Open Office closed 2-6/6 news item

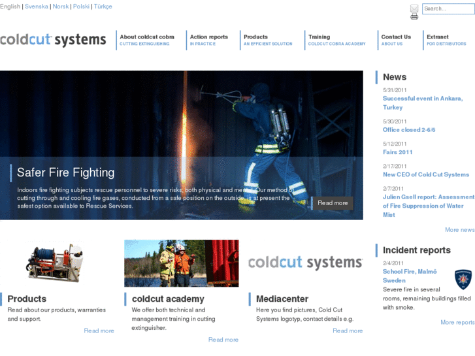(x=409, y=130)
